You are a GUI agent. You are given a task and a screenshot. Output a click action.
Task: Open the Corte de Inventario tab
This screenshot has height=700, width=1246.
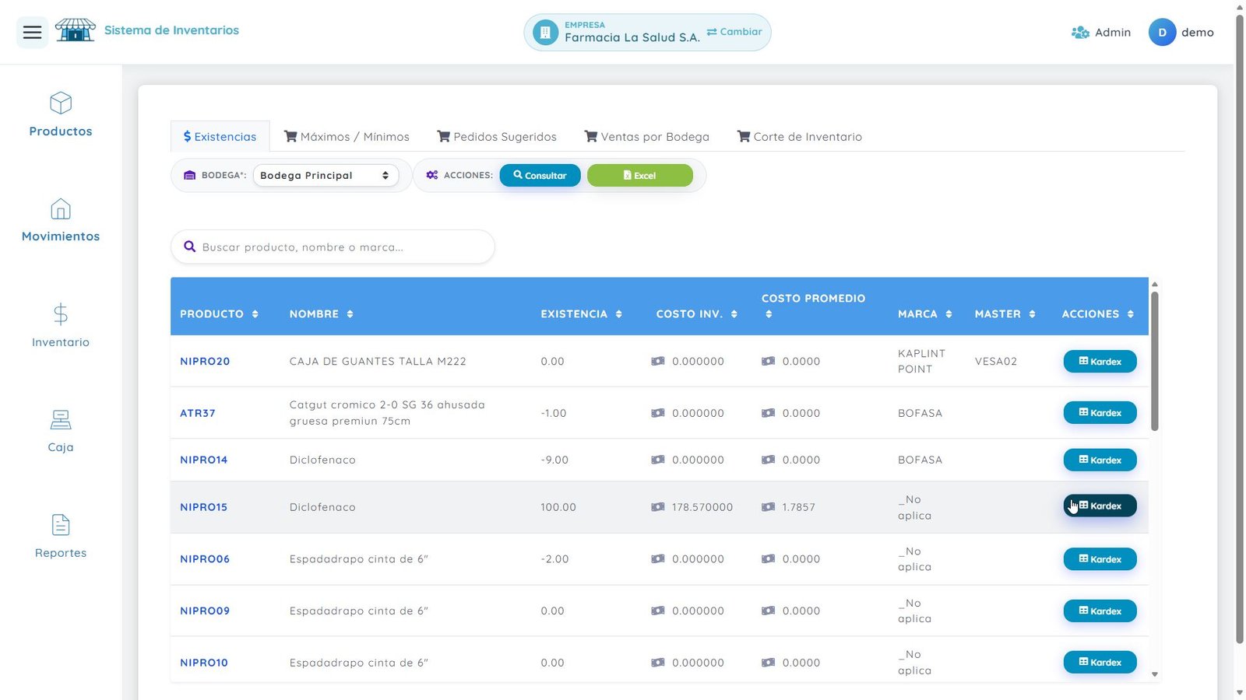[x=800, y=136]
